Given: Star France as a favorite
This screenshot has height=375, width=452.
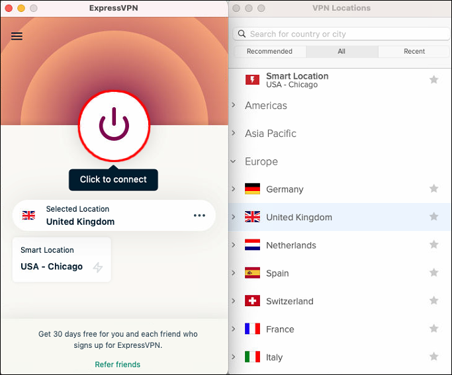Looking at the screenshot, I should 434,329.
